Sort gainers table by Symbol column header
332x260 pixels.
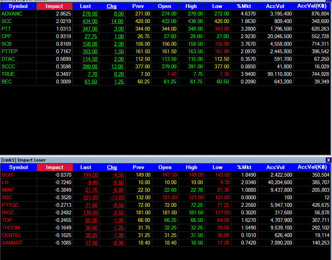[x=18, y=6]
